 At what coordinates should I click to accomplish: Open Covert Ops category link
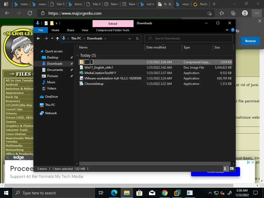tap(14, 109)
